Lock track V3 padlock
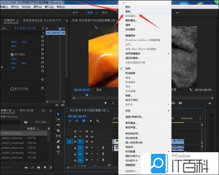Image resolution: width=219 pixels, height=175 pixels. [x=75, y=131]
